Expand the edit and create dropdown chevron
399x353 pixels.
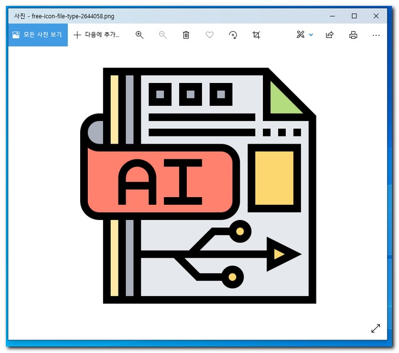pos(311,35)
